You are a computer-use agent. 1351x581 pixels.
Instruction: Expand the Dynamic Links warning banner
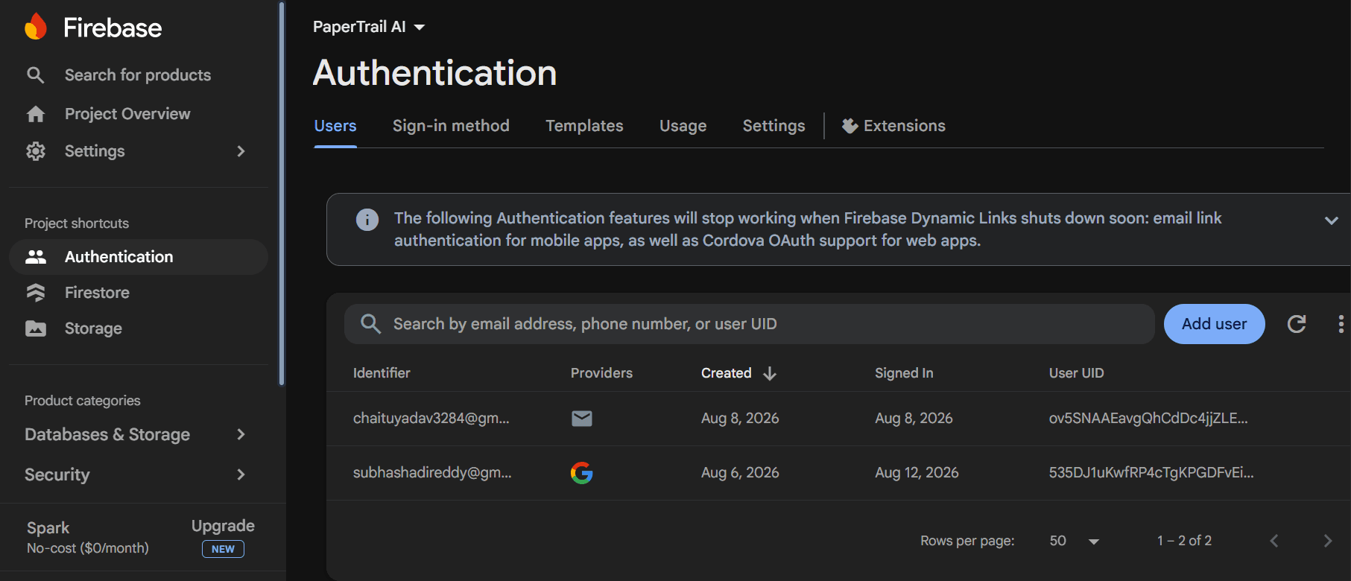(x=1332, y=220)
